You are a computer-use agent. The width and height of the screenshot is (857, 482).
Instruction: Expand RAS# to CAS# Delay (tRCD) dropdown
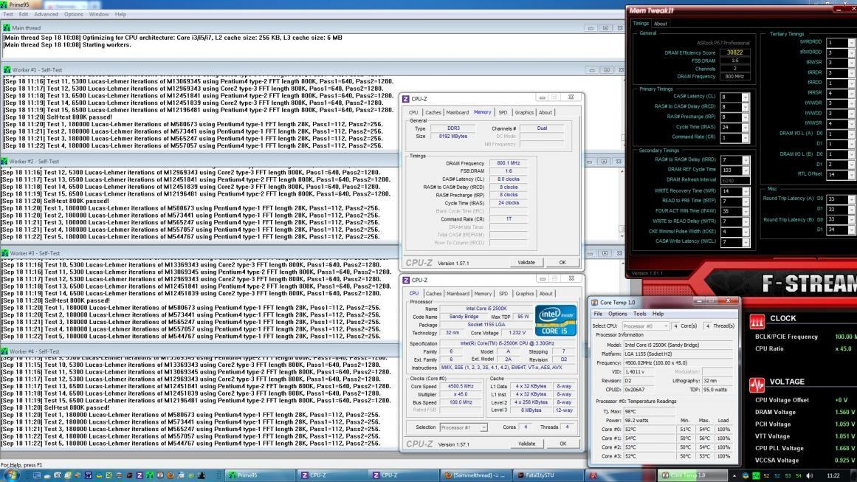click(x=745, y=107)
